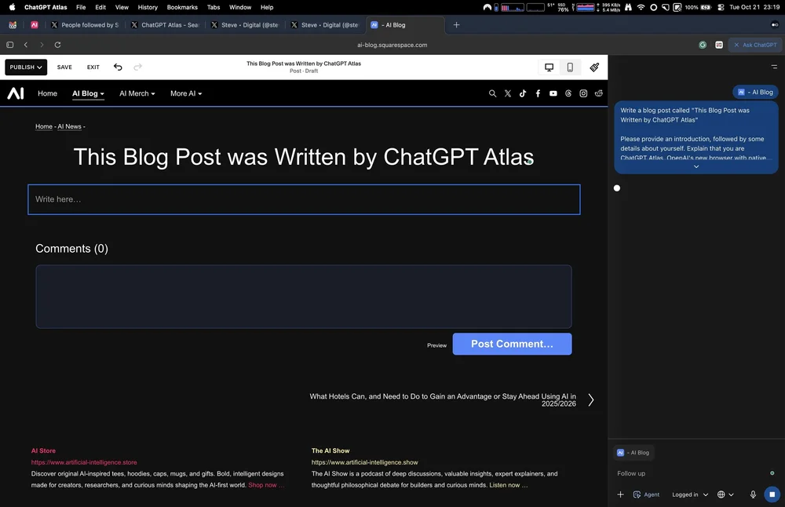Click the microphone dictation icon
This screenshot has height=507, width=785.
click(753, 494)
